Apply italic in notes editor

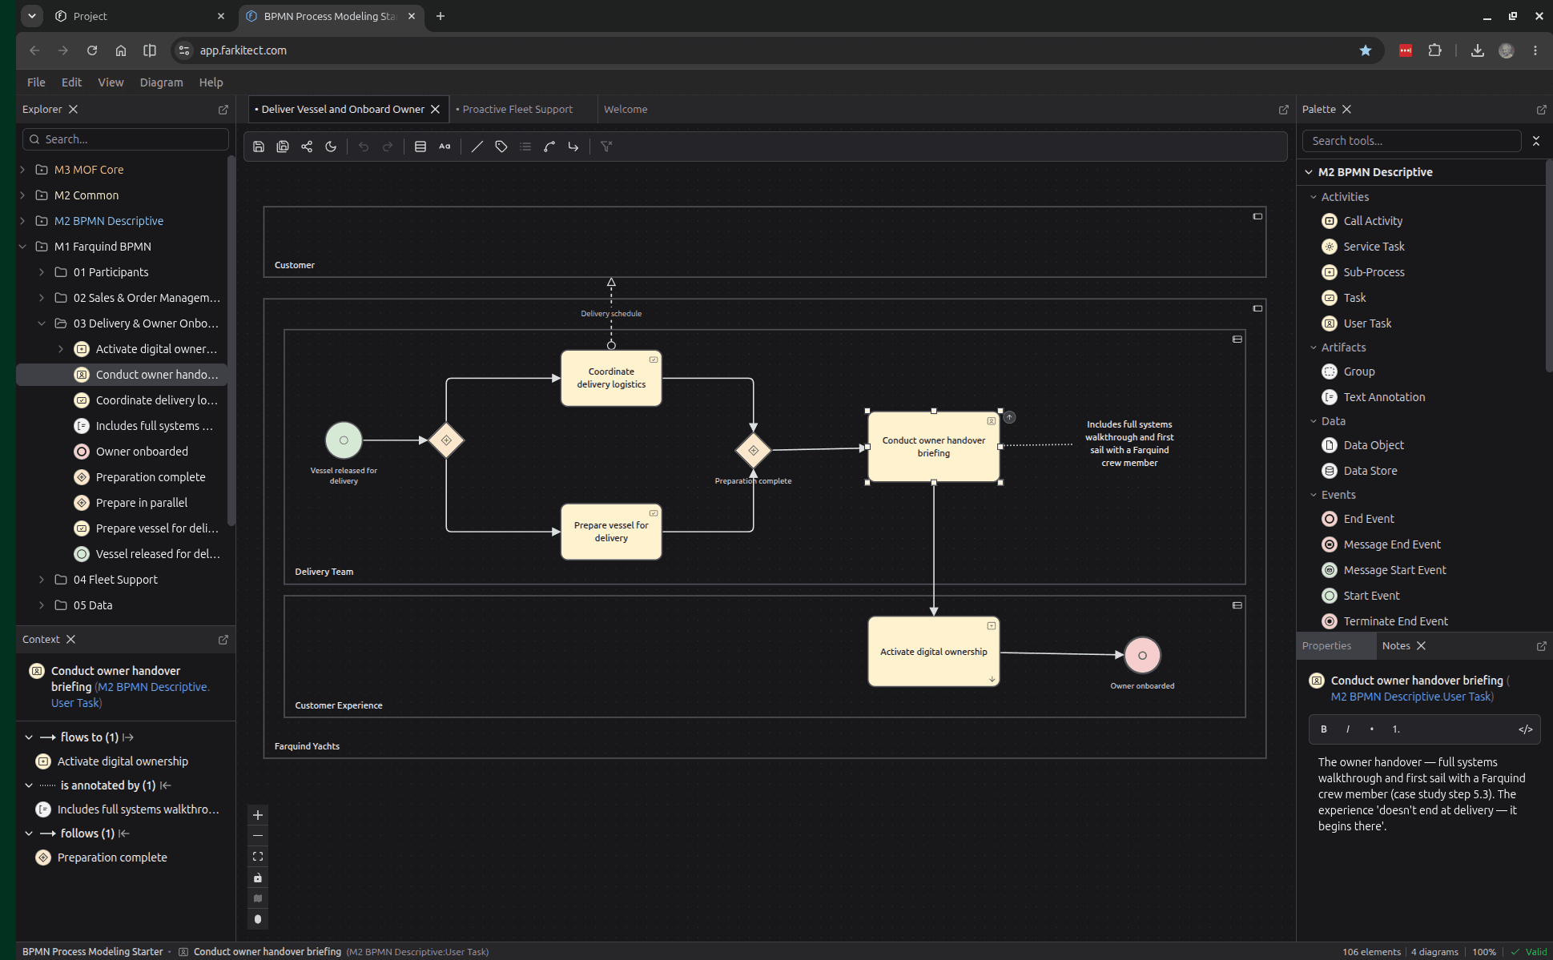1348,729
